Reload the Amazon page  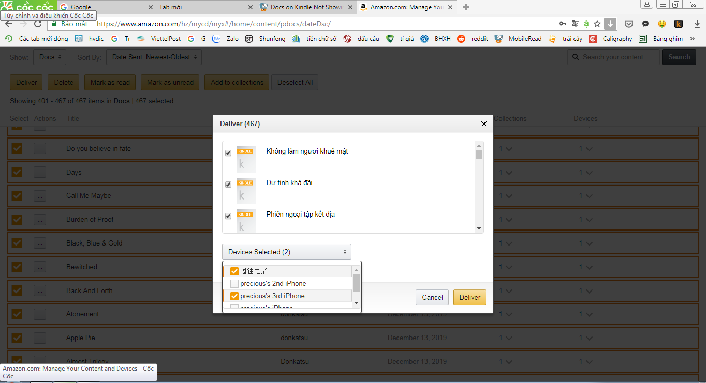tap(38, 24)
